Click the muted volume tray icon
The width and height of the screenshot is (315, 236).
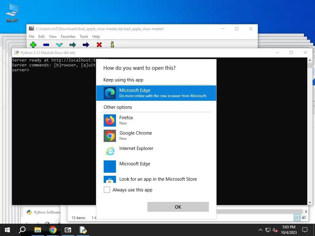[275, 230]
